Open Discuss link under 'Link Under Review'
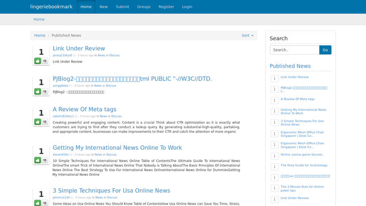Viewport: 366px width, 206px height. coord(114,55)
